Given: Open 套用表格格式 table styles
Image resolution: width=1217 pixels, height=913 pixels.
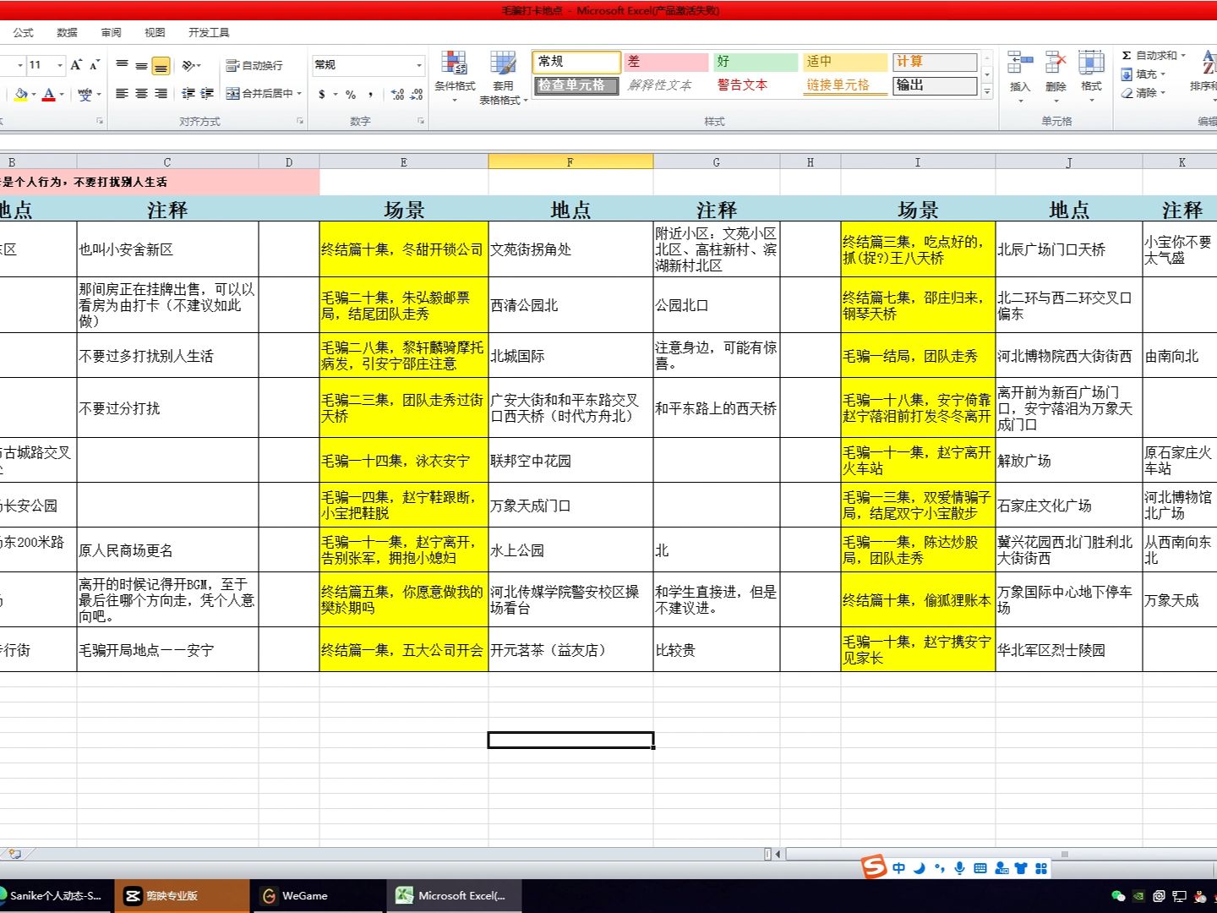Looking at the screenshot, I should 503,76.
